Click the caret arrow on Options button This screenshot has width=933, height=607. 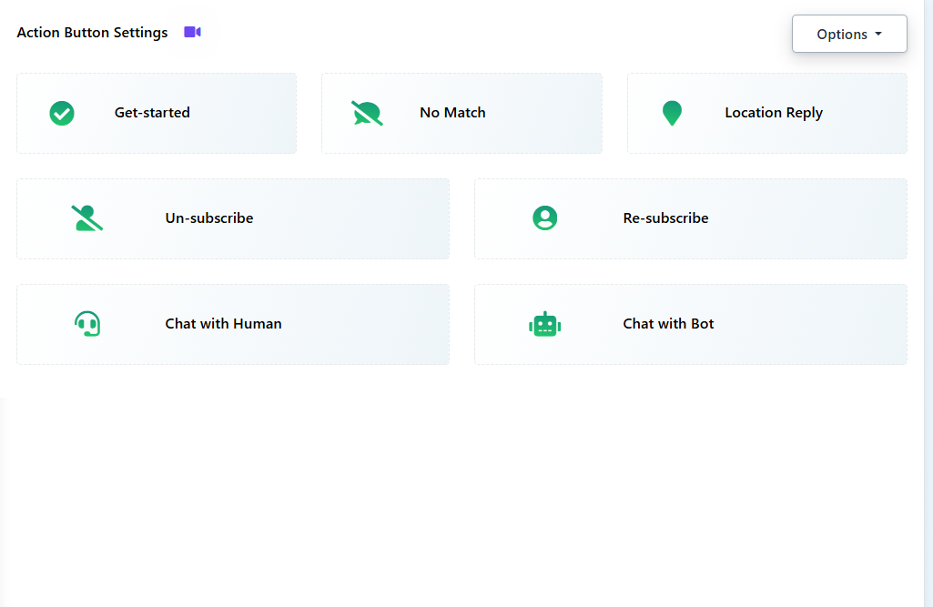click(878, 34)
